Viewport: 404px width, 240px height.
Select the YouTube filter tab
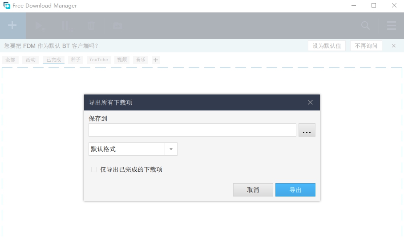pyautogui.click(x=99, y=59)
